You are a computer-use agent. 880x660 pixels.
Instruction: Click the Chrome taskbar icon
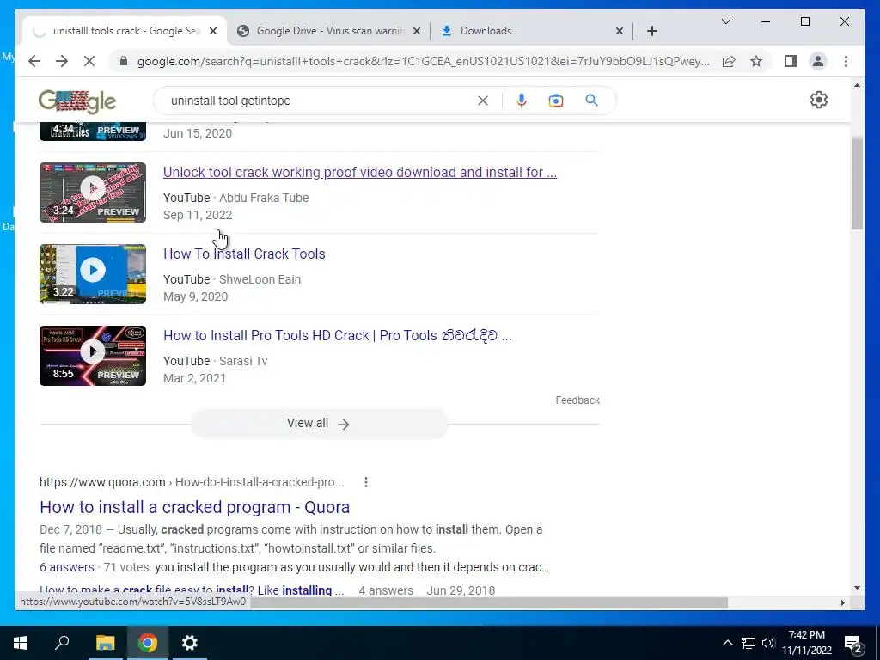(148, 643)
